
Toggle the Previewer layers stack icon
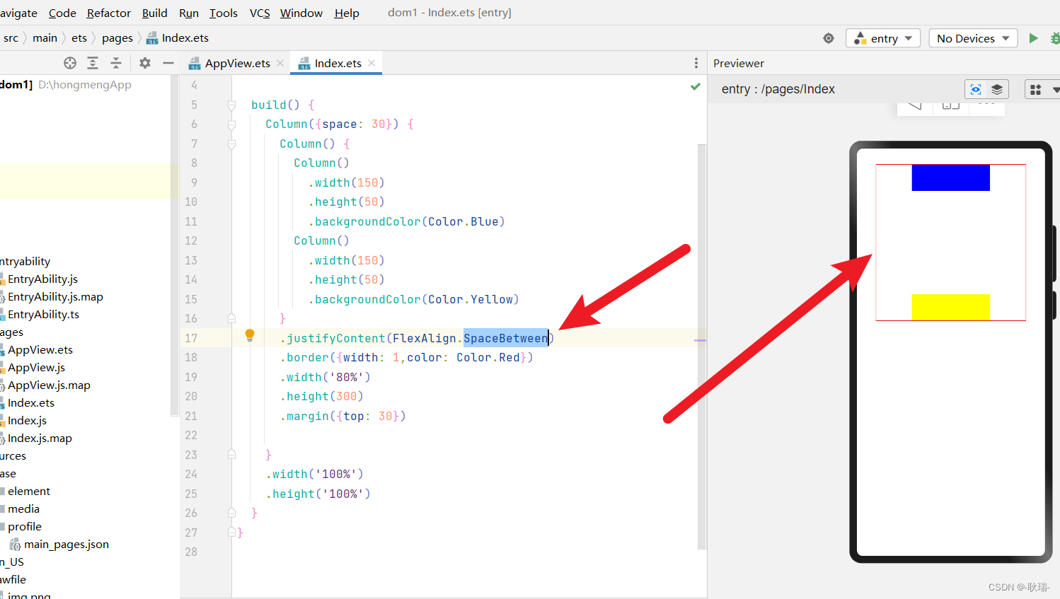point(997,89)
